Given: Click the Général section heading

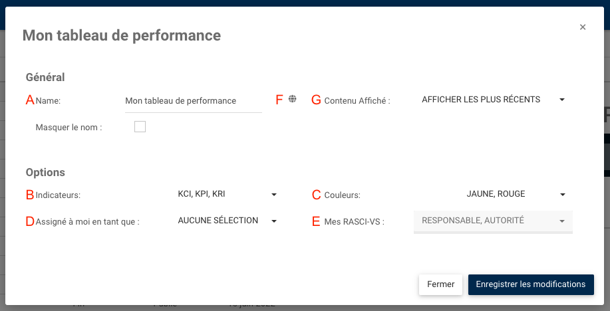Looking at the screenshot, I should pos(45,77).
